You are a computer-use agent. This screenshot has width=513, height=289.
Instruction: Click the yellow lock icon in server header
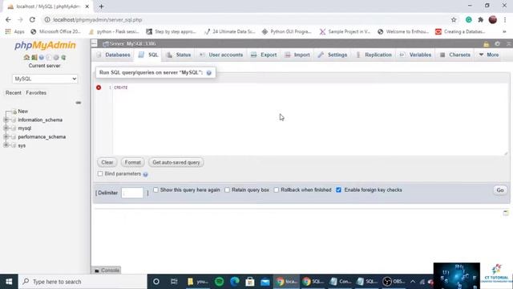[487, 44]
